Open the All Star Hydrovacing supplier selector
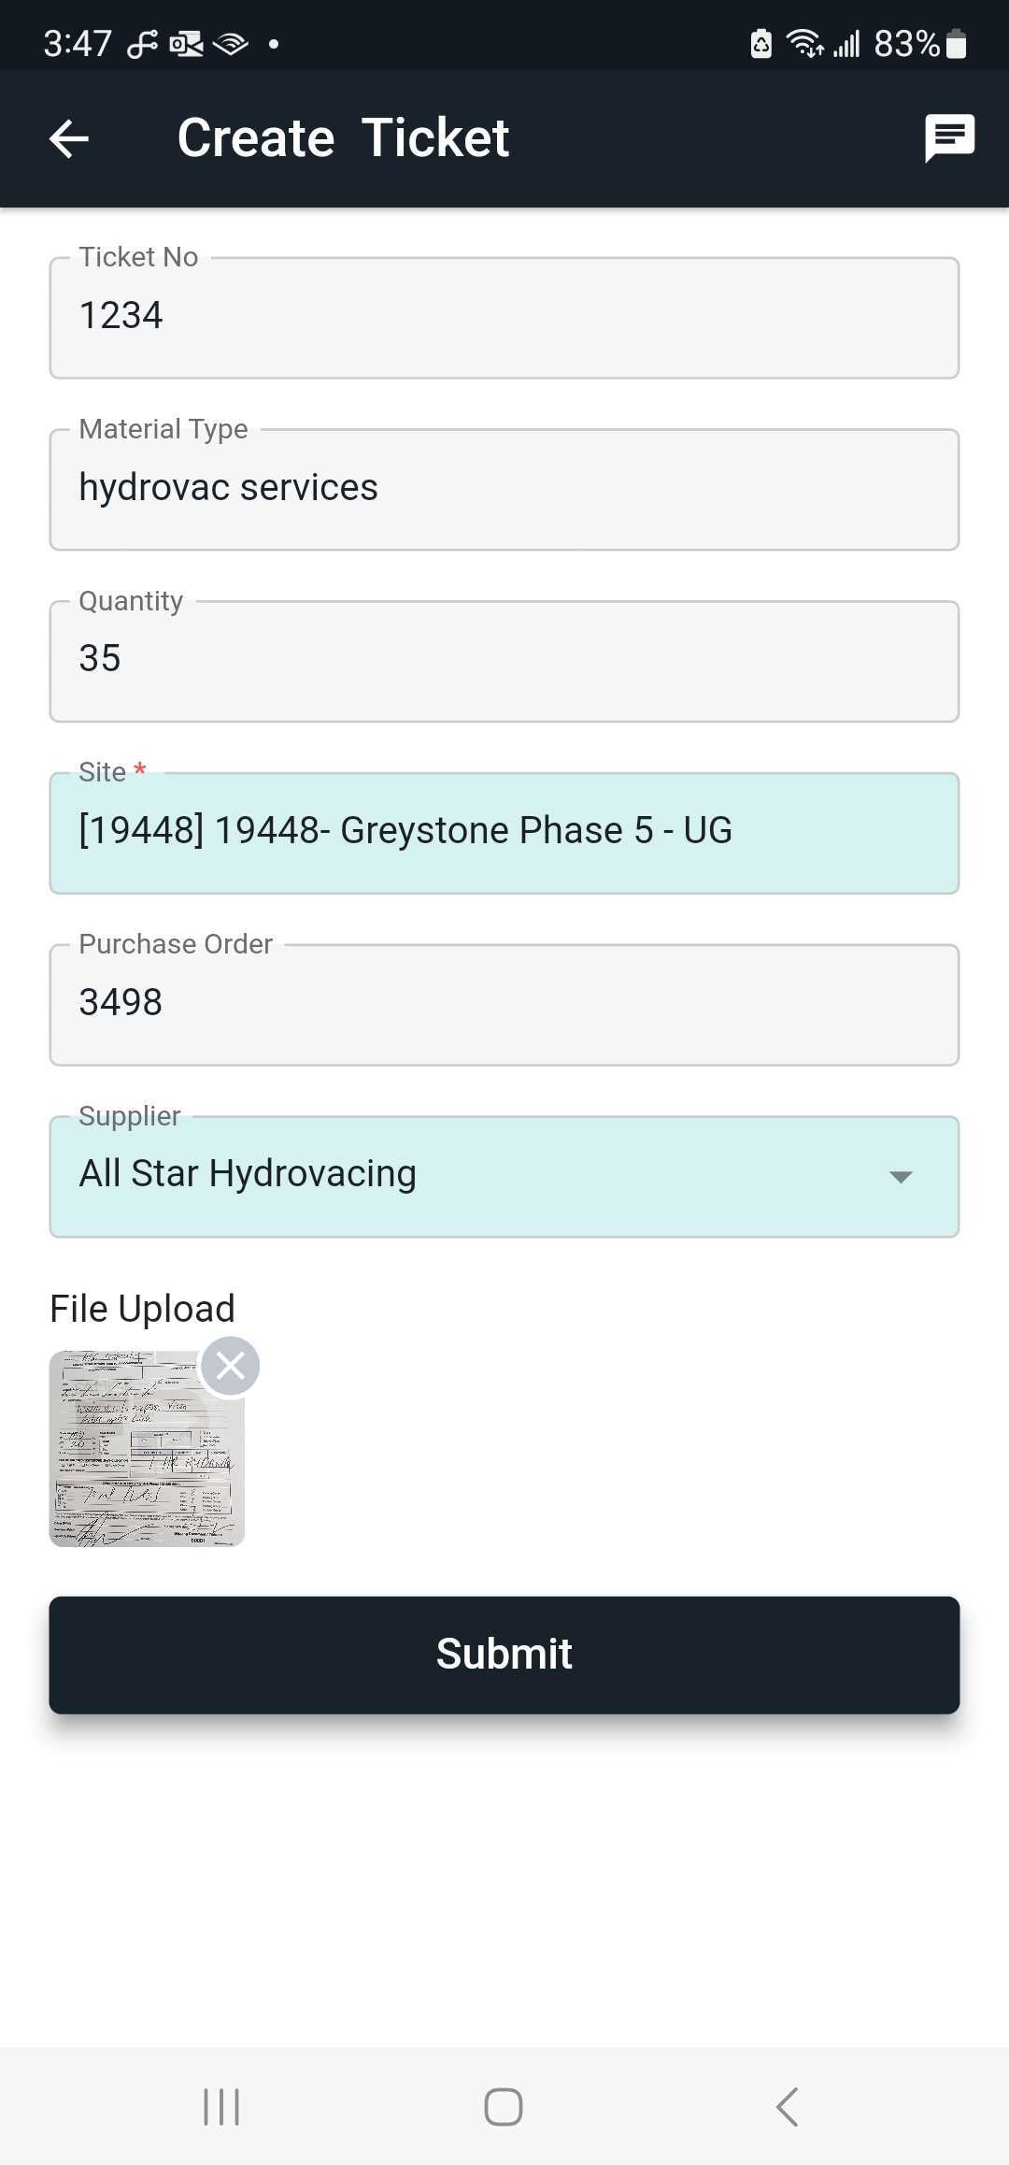Screen dimensions: 1009x2165 467,1177
